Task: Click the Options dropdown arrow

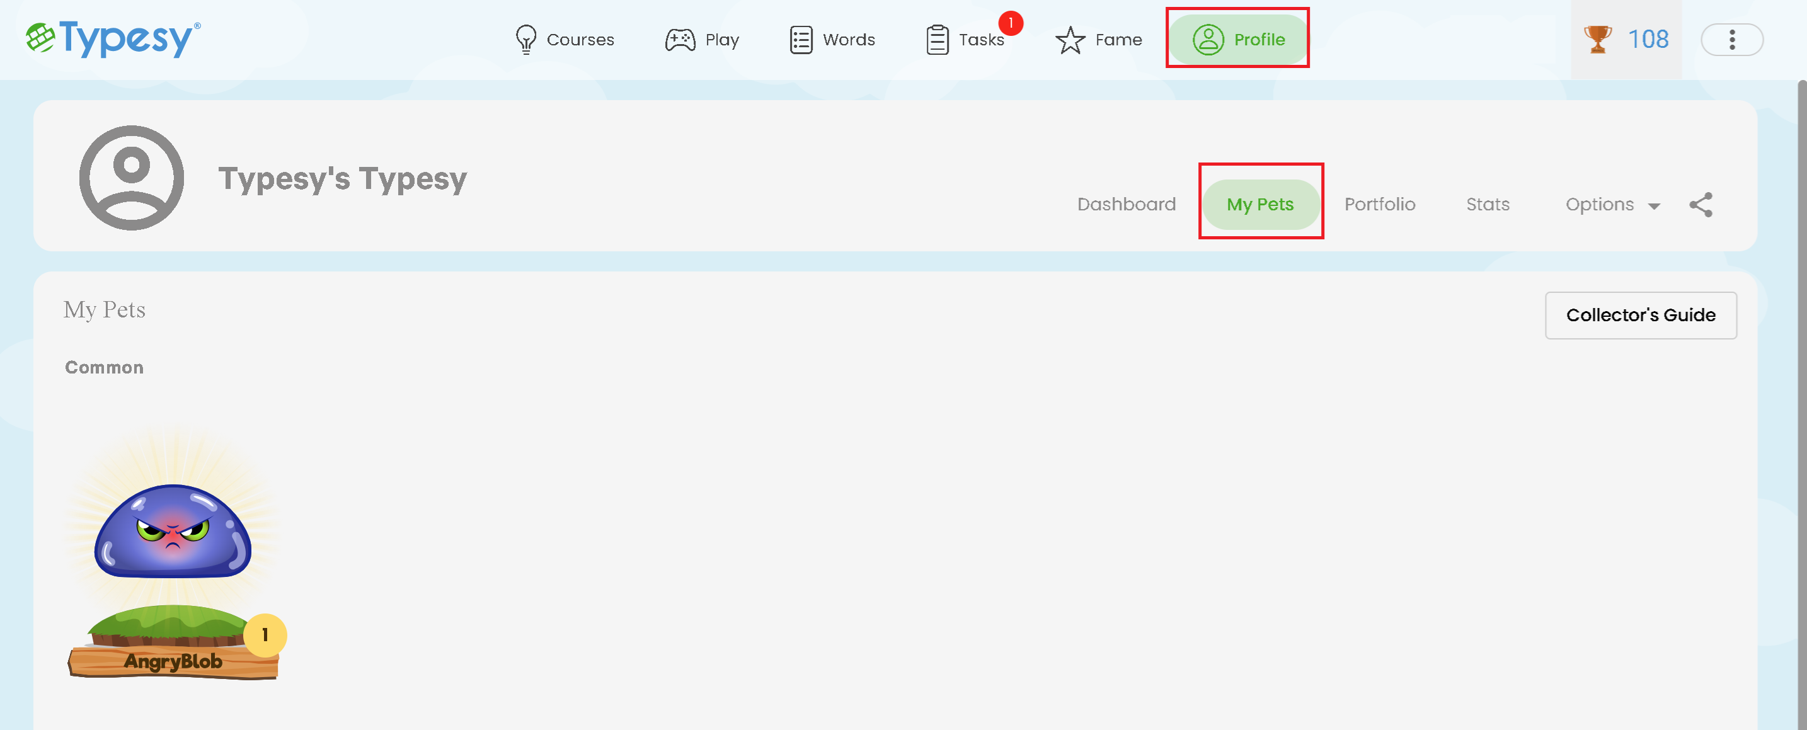Action: [x=1654, y=206]
